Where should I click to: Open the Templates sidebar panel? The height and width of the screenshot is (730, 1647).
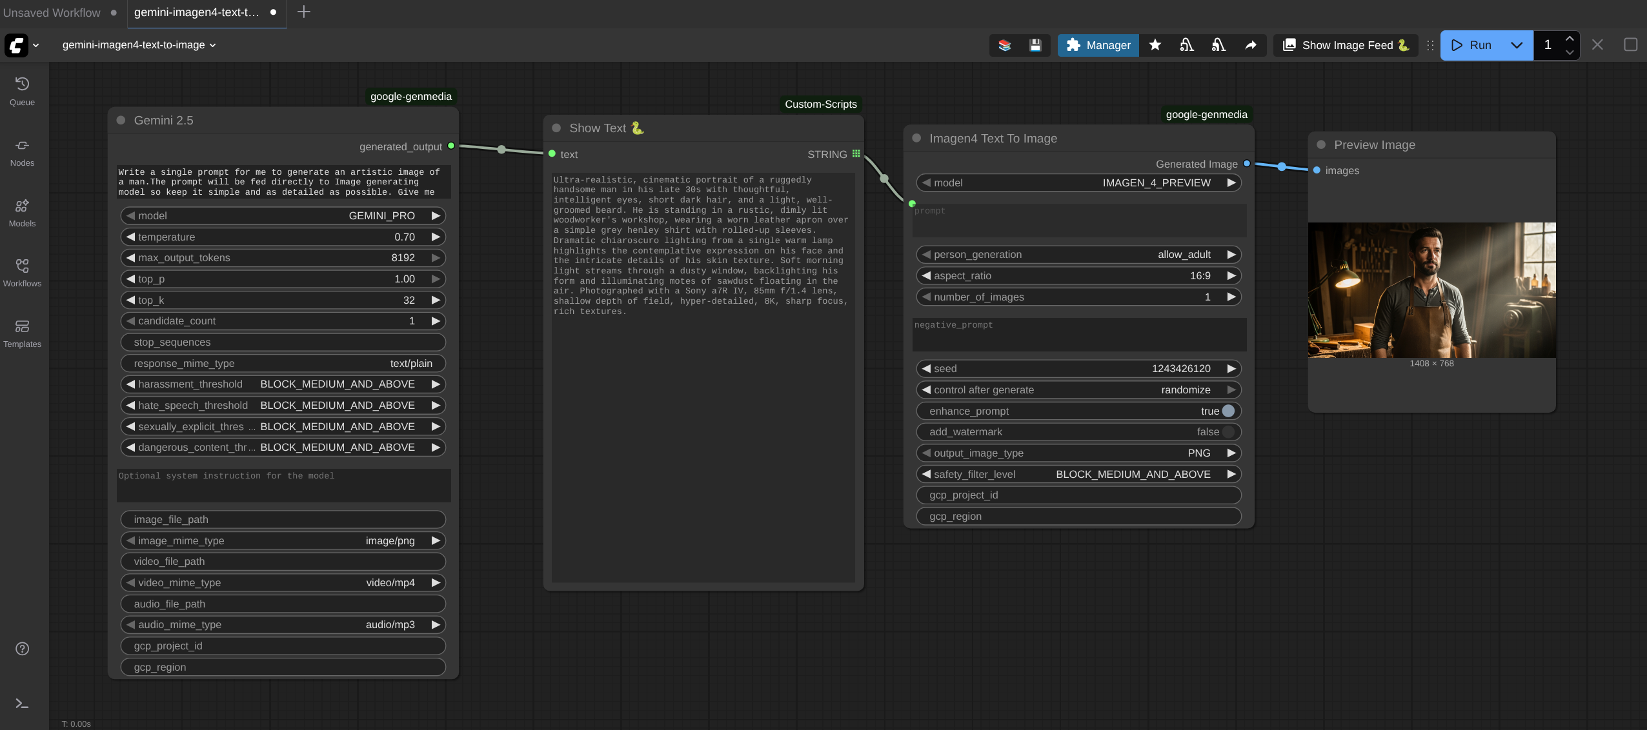coord(22,334)
